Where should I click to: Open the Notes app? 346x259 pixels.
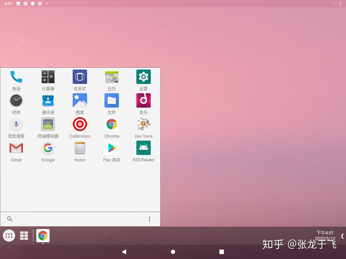click(80, 148)
